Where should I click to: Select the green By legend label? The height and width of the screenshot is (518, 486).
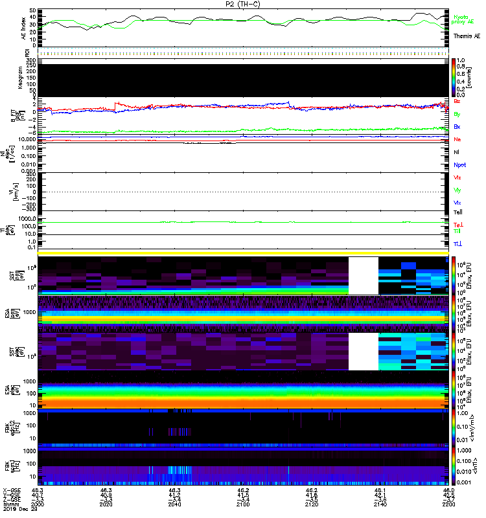pyautogui.click(x=457, y=115)
